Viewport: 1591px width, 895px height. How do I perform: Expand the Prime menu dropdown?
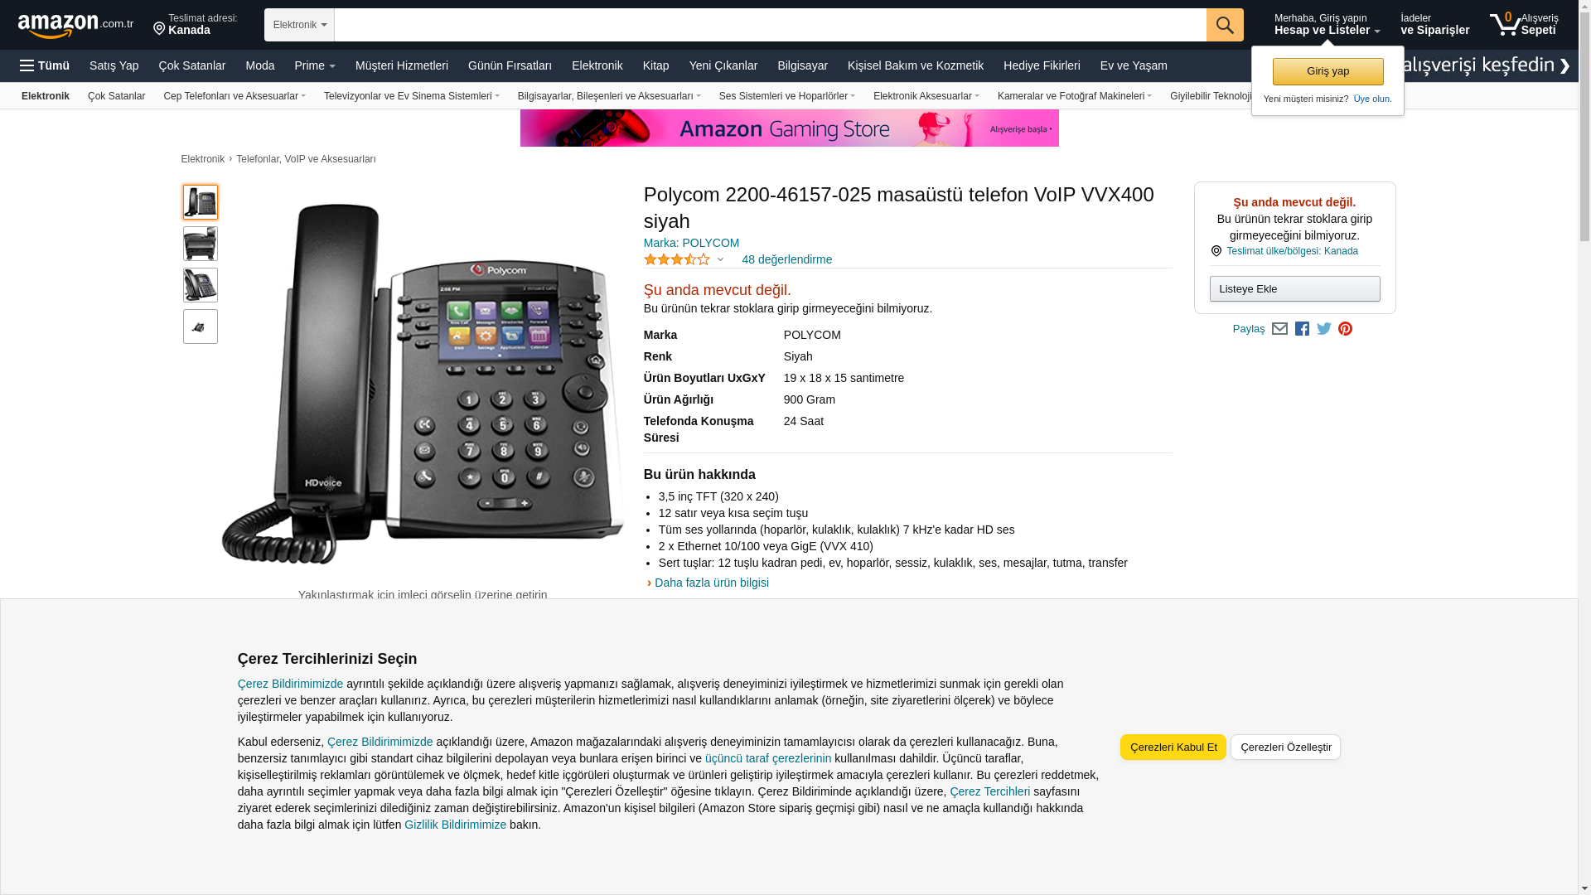coord(315,65)
